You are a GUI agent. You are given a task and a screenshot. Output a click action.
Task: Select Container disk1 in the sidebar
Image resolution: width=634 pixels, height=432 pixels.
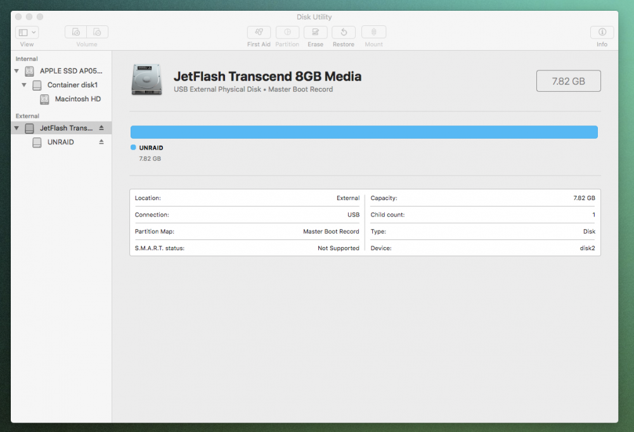coord(72,85)
